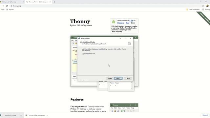
Task: Click the green download arrow icon
Action: 114,21
